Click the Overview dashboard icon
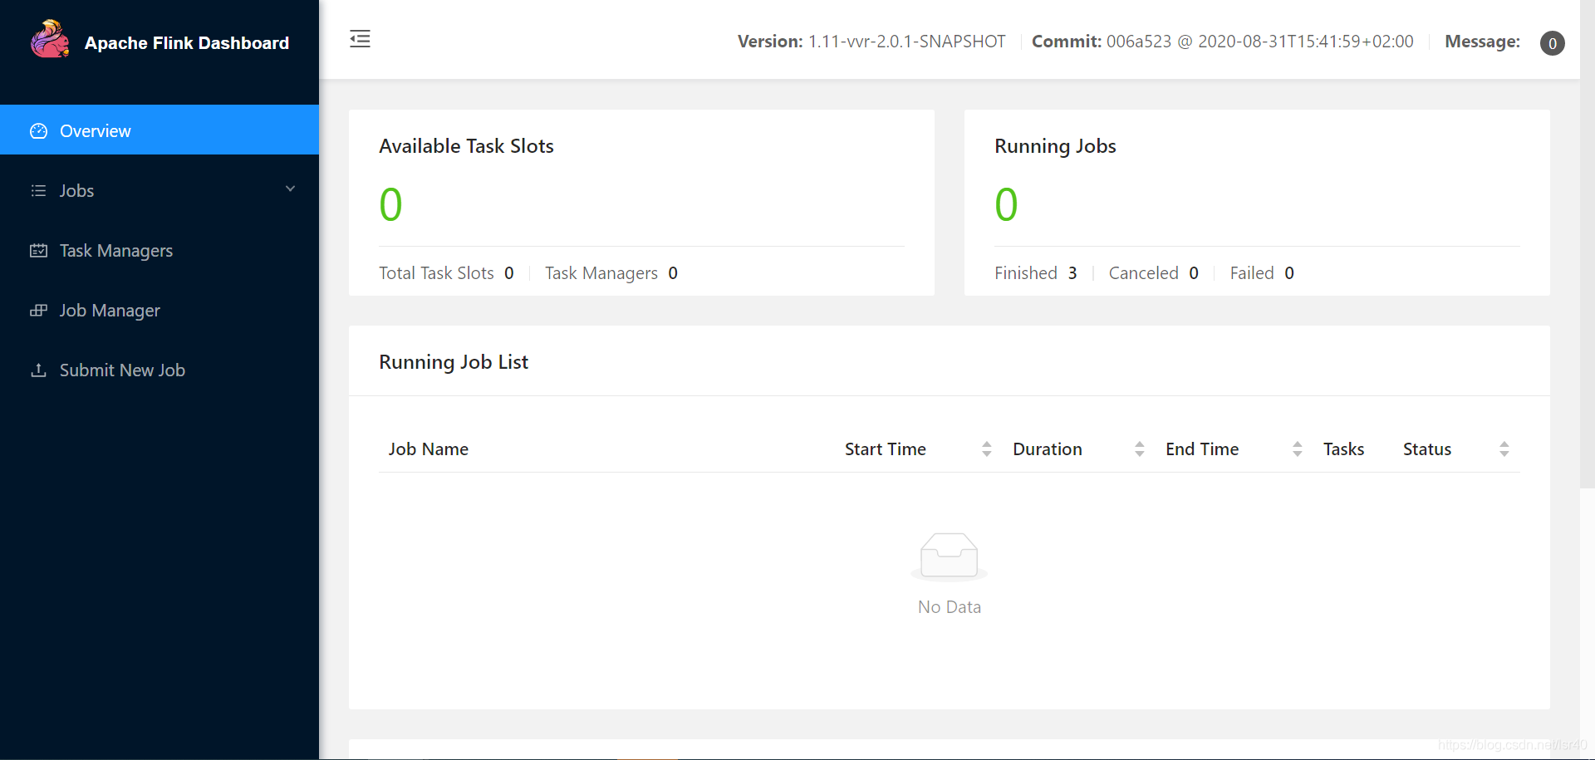Screen dimensions: 1595x760 [38, 131]
